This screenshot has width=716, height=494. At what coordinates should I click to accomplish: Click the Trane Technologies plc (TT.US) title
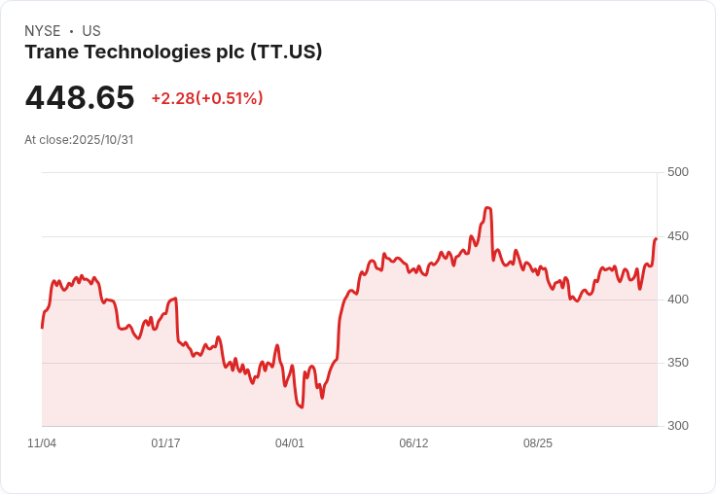click(173, 53)
